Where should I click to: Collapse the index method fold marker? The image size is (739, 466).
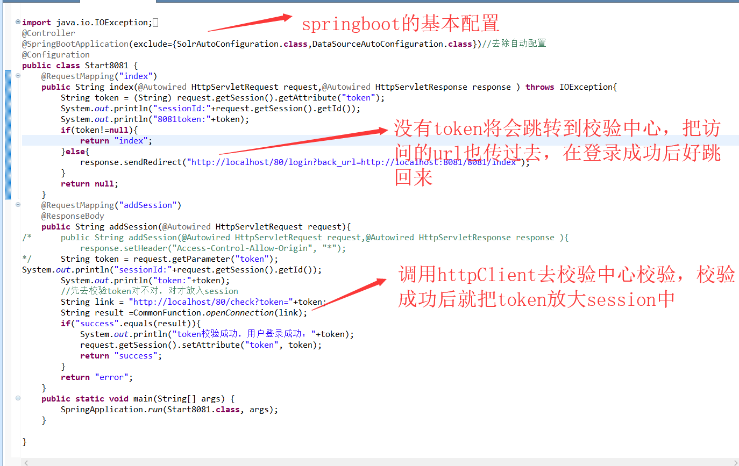pos(18,76)
